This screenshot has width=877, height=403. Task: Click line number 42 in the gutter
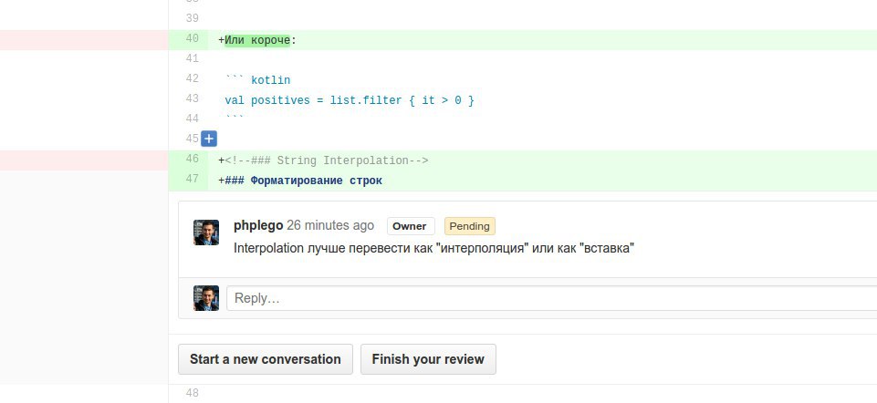192,78
